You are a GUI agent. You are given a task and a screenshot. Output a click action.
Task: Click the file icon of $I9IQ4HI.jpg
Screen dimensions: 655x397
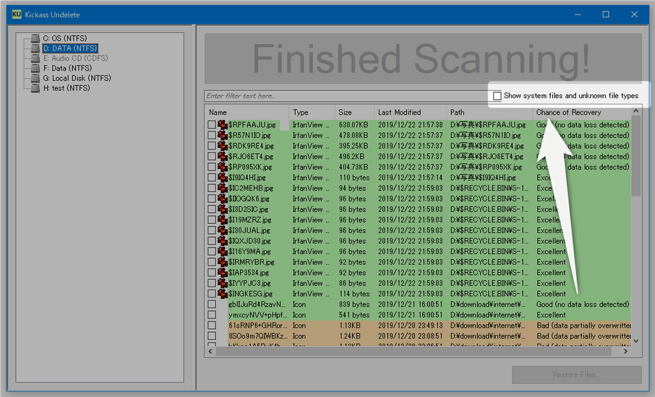click(x=223, y=178)
